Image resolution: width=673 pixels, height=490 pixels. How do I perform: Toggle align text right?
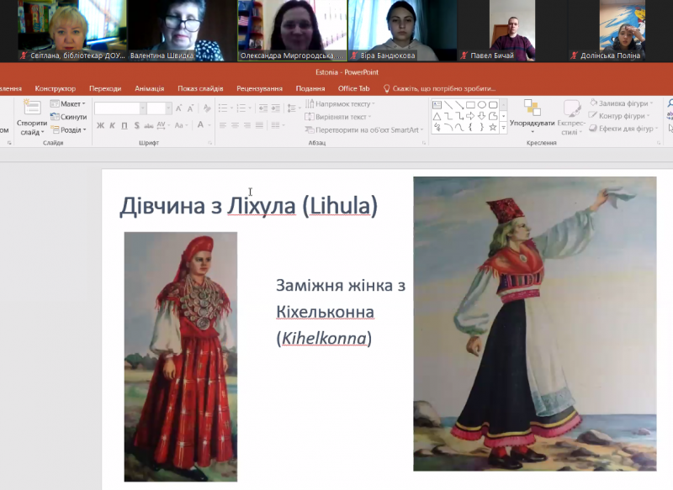(247, 125)
